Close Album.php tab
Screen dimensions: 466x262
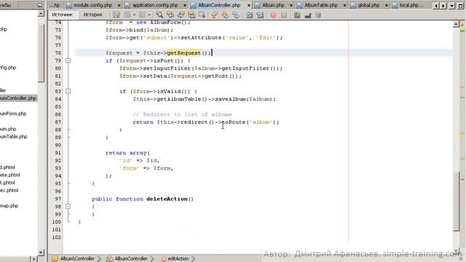pyautogui.click(x=291, y=5)
